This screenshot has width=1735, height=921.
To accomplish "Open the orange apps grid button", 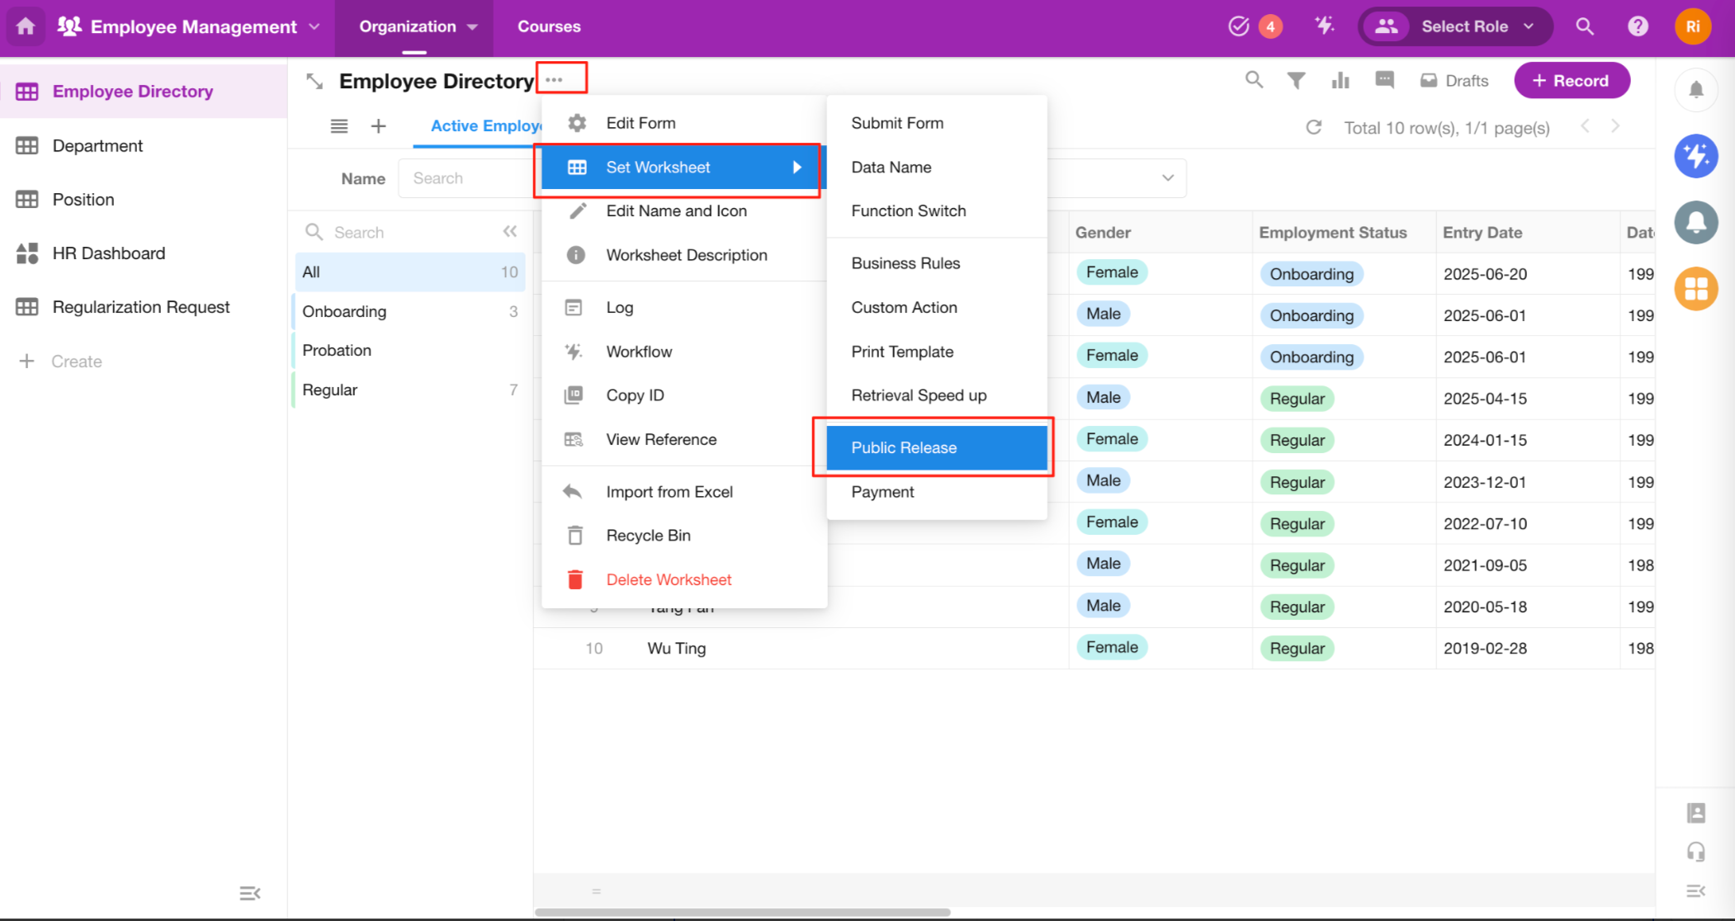I will click(1695, 289).
